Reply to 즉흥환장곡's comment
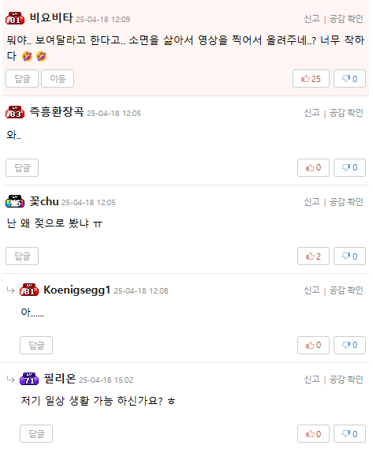This screenshot has height=449, width=373. click(x=22, y=167)
